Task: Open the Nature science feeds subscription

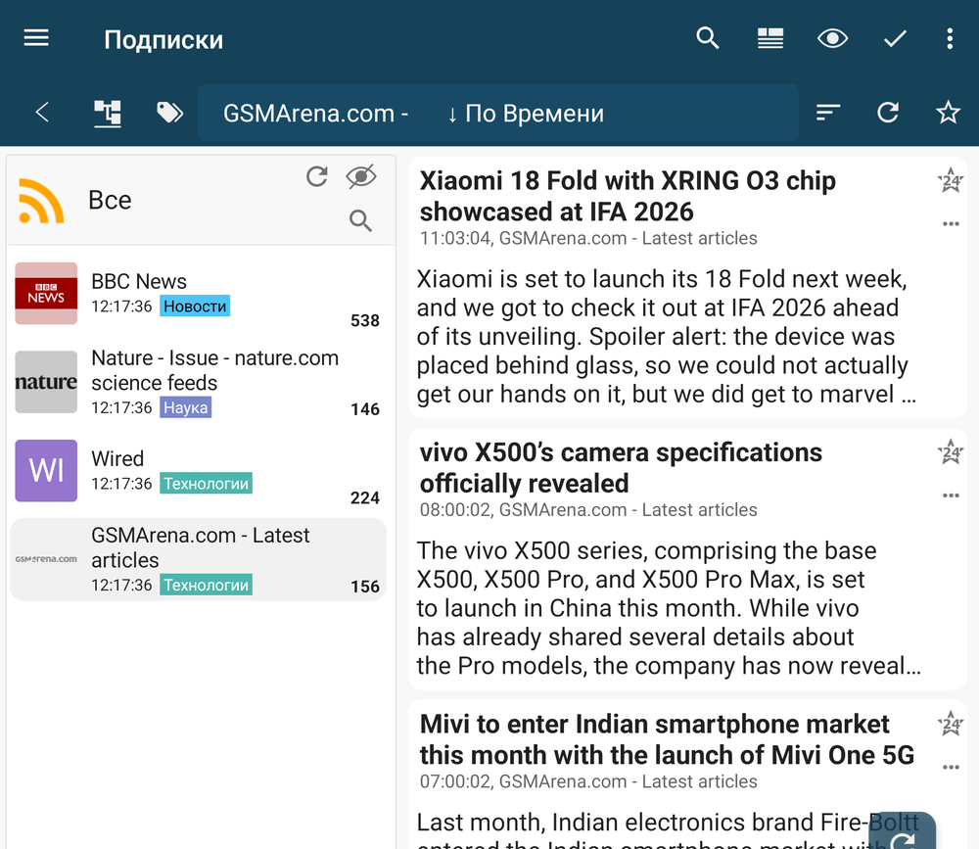Action: tap(199, 382)
